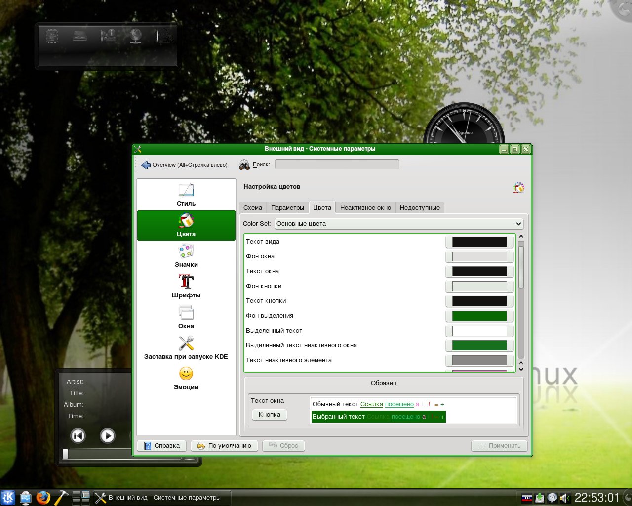The width and height of the screenshot is (632, 506).
Task: Click the По умолчанию defaults button
Action: [224, 446]
